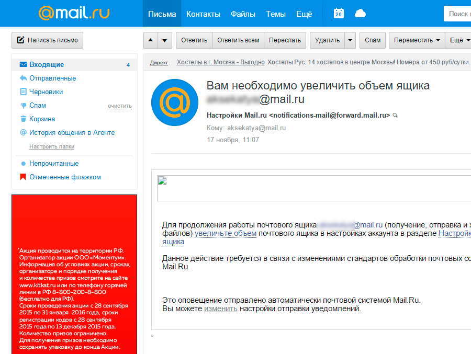Open the toolbar Ещё dropdown

[x=458, y=40]
